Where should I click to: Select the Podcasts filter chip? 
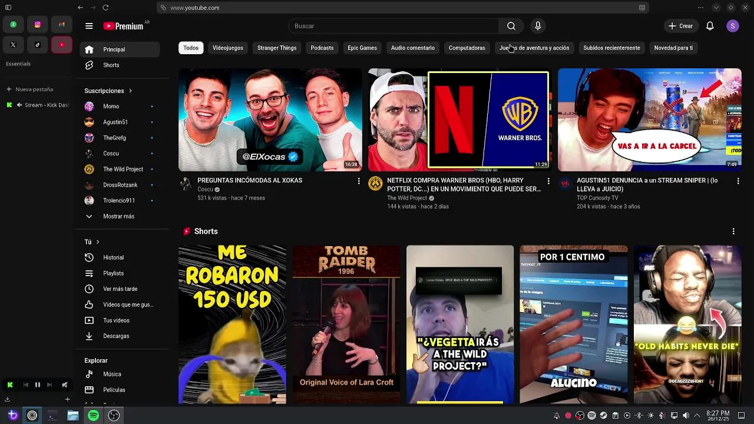click(x=322, y=48)
